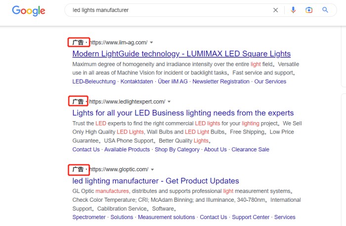Click the 广告 label beside iim-ag.com
The image size is (346, 226).
(x=78, y=43)
